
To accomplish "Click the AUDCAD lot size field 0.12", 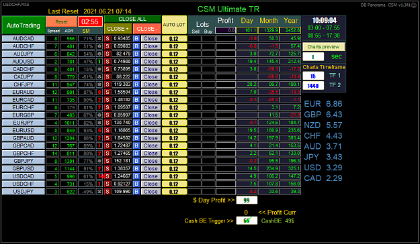I will coord(174,38).
